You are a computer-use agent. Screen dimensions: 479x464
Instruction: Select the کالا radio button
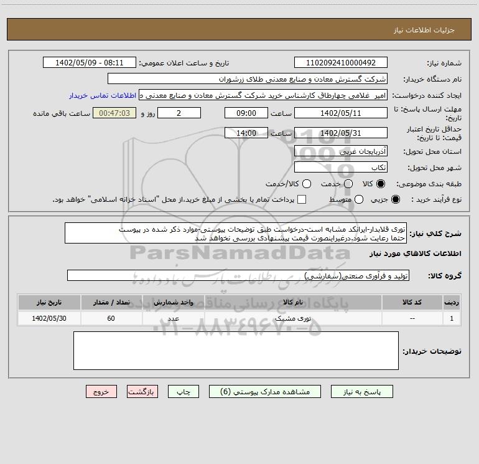point(381,184)
